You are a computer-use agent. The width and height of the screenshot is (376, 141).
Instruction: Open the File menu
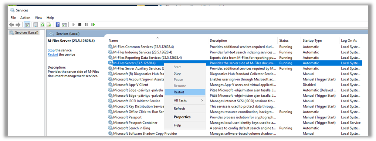[x=13, y=18]
